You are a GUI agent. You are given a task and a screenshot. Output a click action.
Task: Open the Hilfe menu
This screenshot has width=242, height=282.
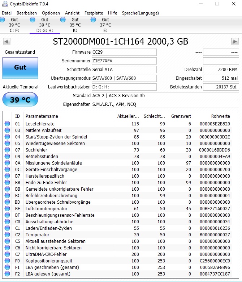(112, 13)
